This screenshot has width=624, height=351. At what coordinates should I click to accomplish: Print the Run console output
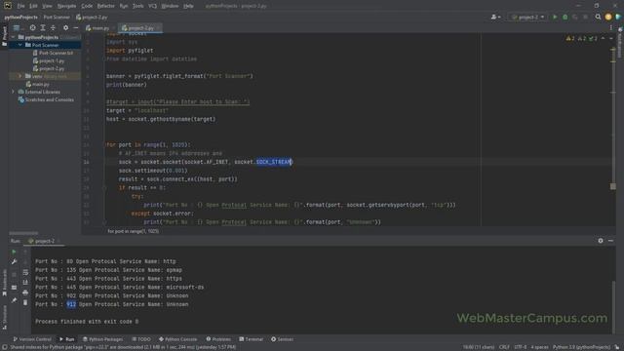tap(25, 292)
